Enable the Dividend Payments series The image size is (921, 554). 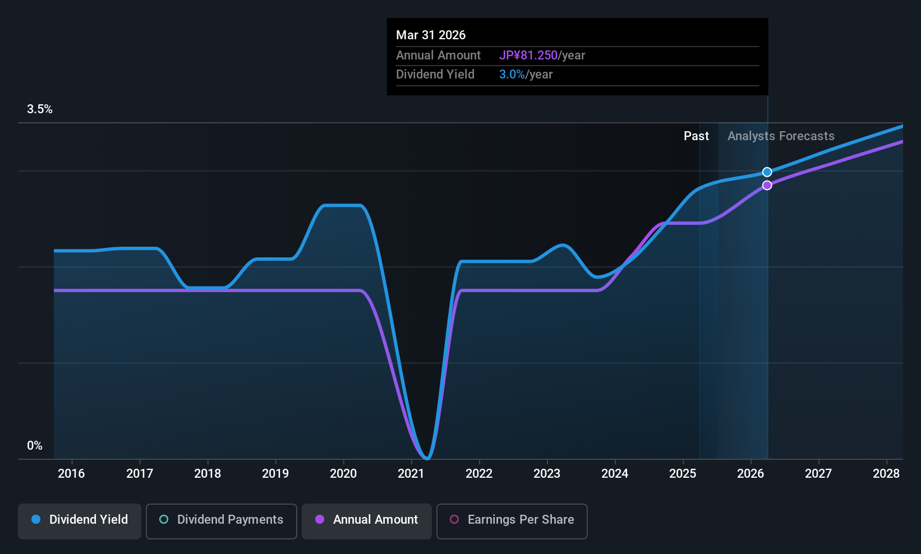click(222, 521)
